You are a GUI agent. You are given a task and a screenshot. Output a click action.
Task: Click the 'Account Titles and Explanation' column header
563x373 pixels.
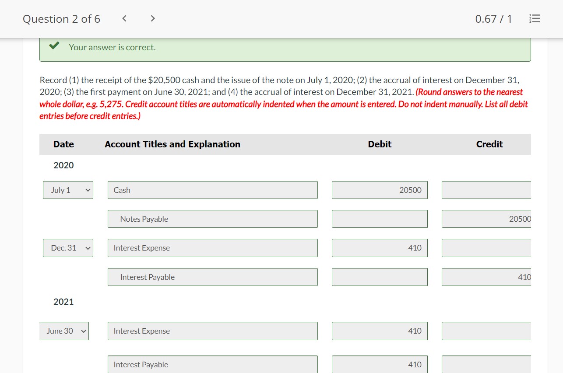(x=172, y=144)
